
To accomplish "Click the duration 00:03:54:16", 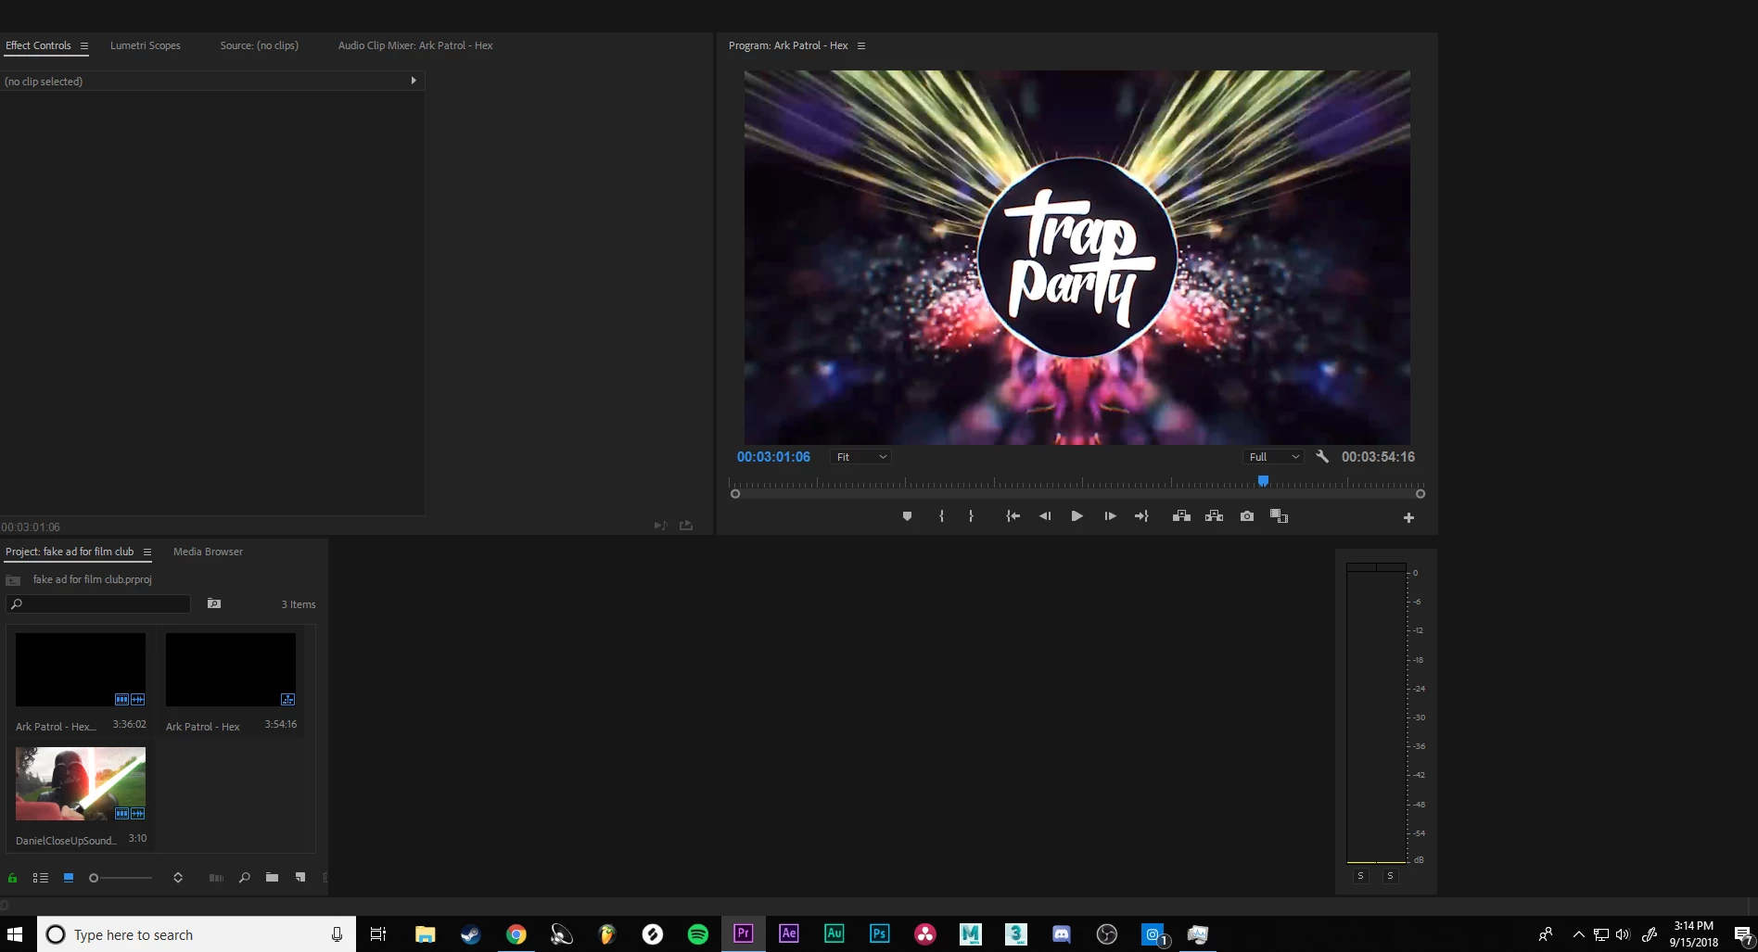I will (1378, 457).
